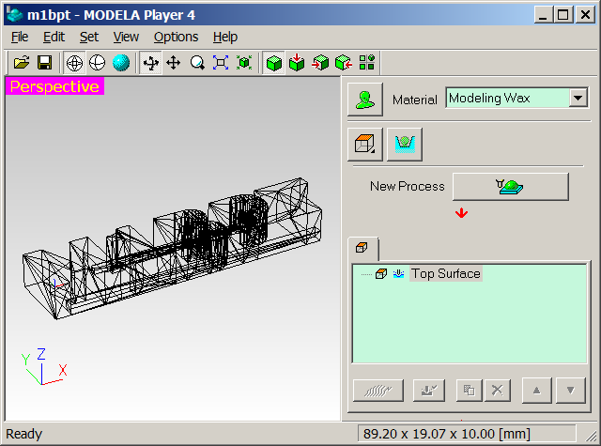Open a file with the folder icon
The image size is (601, 446).
22,63
